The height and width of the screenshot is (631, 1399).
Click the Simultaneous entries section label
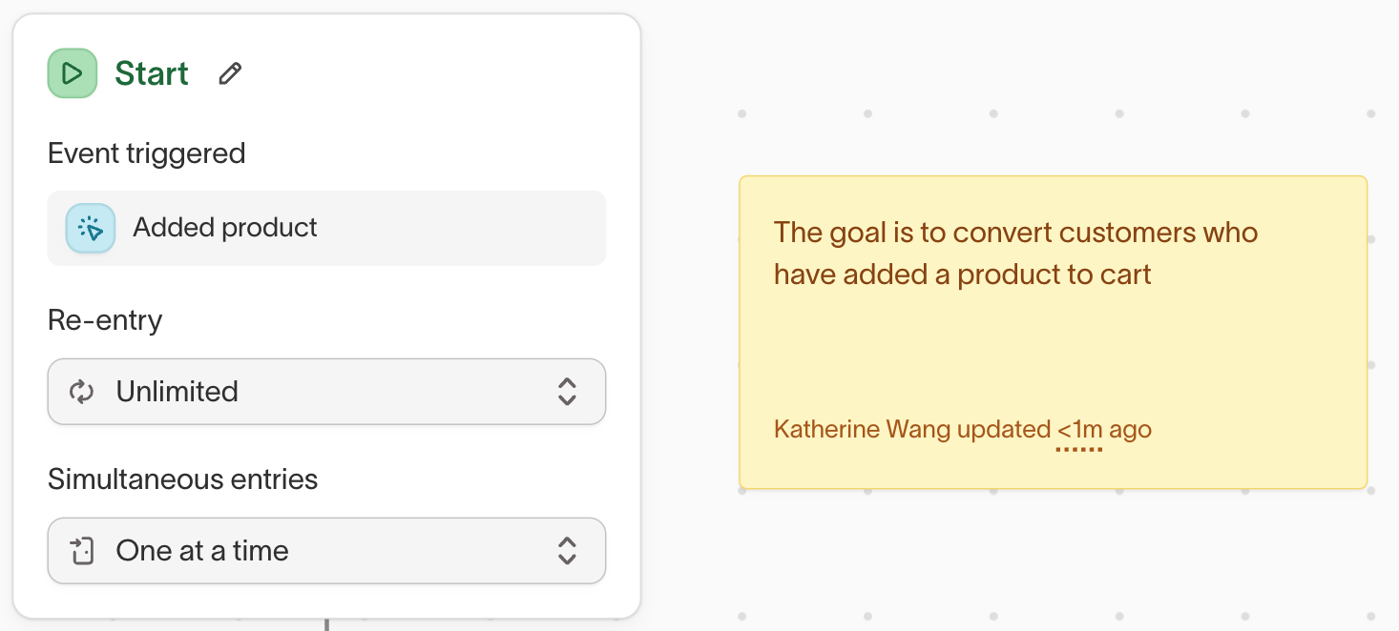[x=183, y=478]
